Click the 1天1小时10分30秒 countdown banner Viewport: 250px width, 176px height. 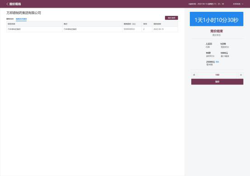217,19
